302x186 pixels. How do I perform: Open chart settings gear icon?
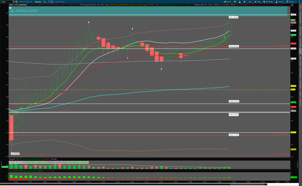(x=245, y=2)
